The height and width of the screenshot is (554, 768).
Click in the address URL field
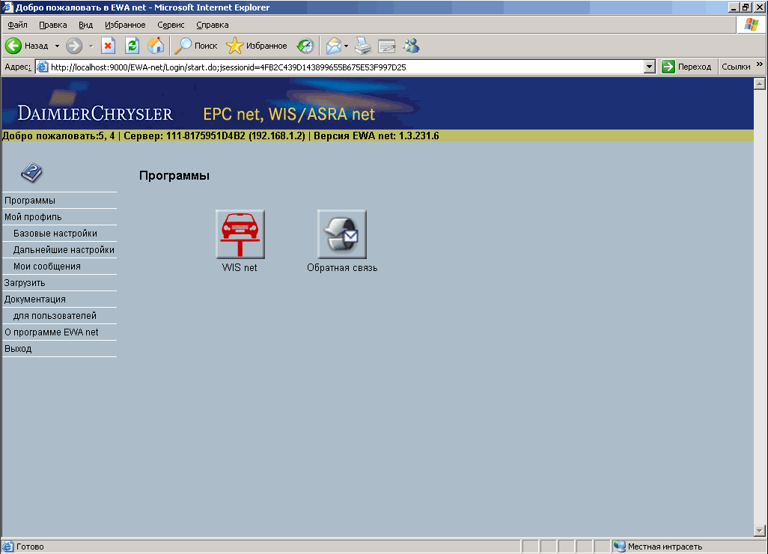[344, 67]
